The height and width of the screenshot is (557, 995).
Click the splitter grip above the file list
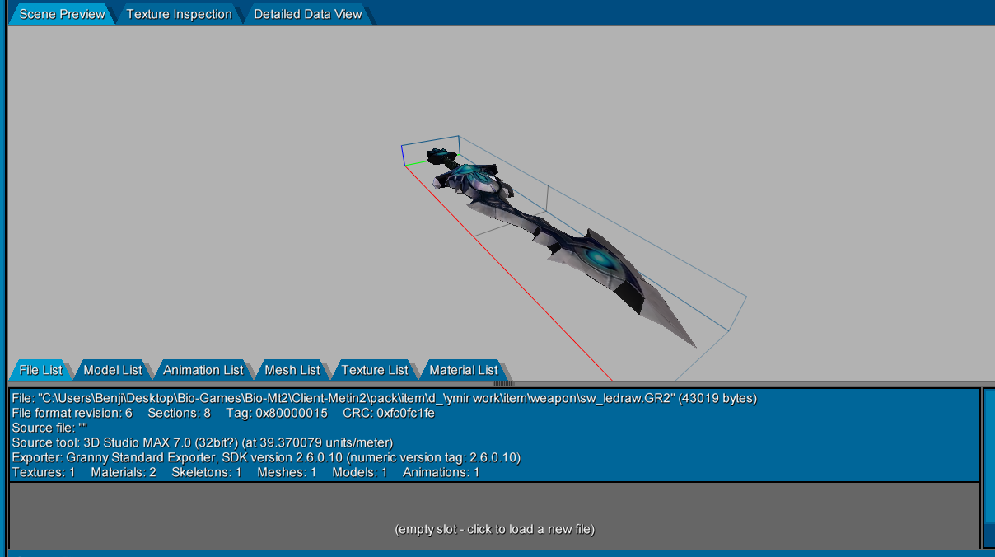pos(502,383)
